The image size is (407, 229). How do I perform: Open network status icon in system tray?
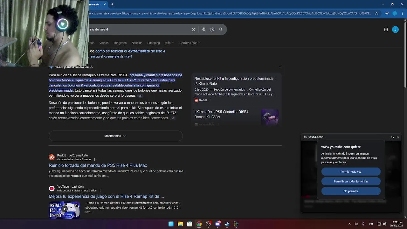tap(379, 224)
